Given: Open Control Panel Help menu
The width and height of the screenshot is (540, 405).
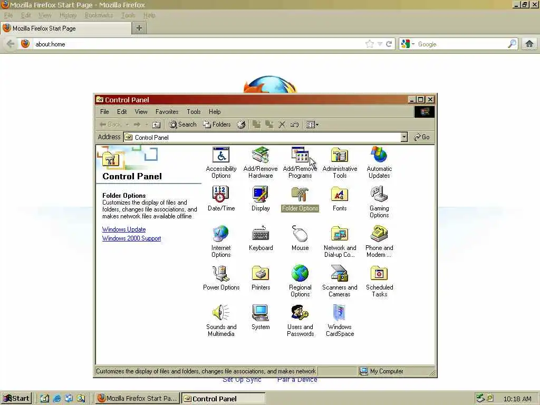Looking at the screenshot, I should coord(215,112).
